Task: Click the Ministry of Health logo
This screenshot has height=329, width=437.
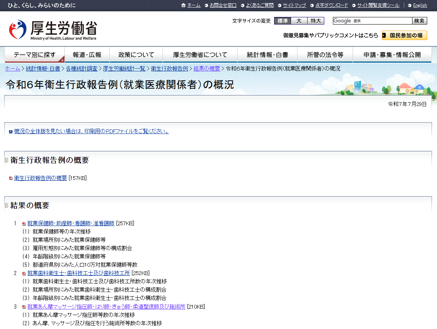Action: point(53,30)
